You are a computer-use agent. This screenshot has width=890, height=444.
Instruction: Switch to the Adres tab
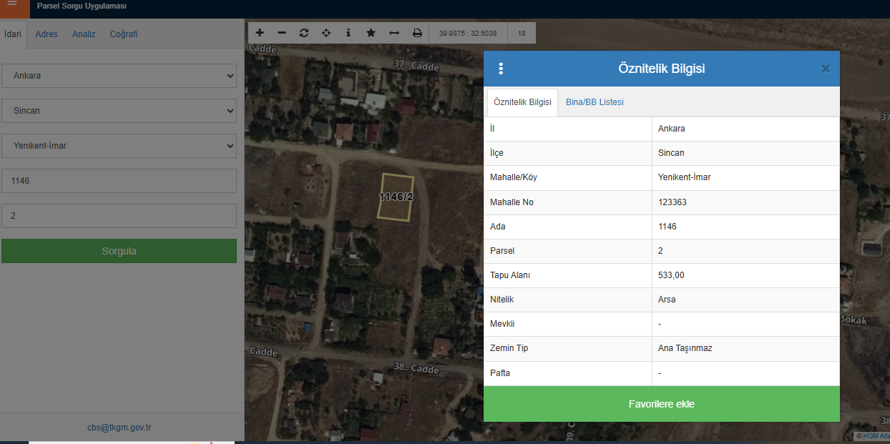coord(47,34)
